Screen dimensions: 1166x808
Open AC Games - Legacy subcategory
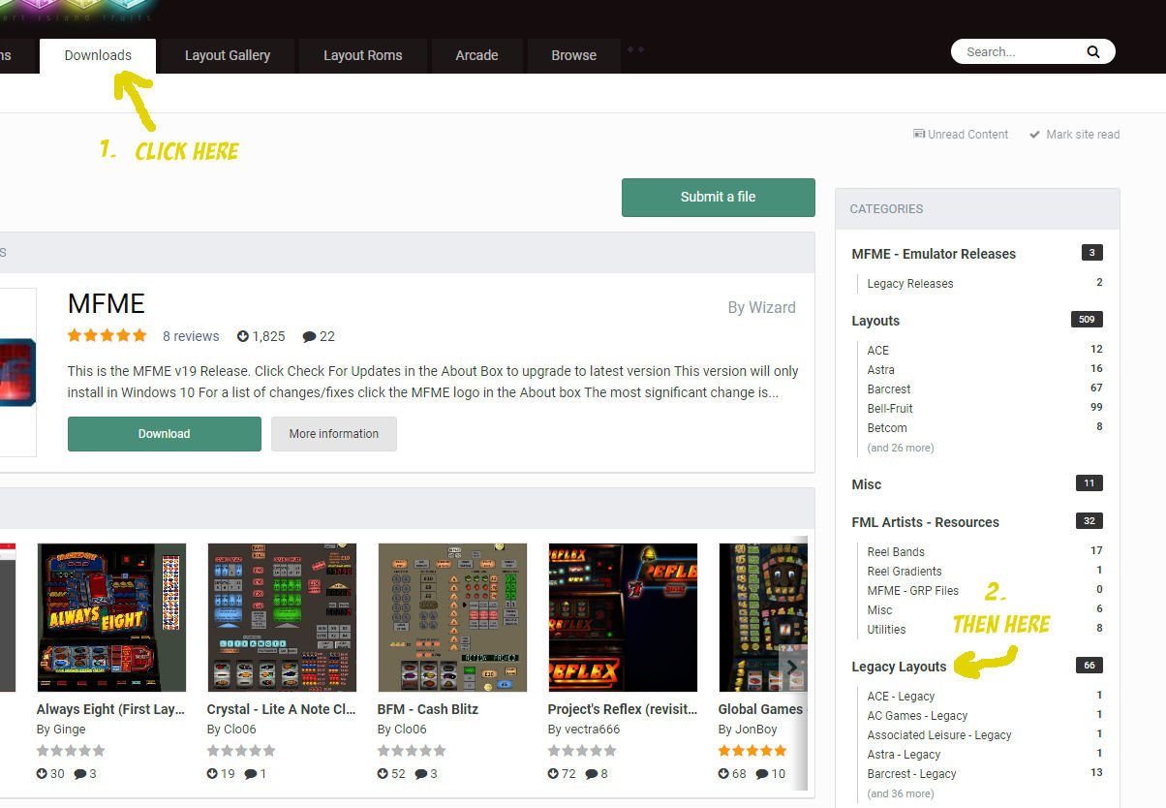(x=917, y=716)
